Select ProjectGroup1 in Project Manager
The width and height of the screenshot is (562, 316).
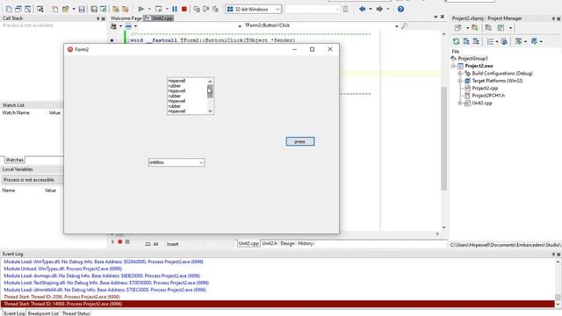click(x=472, y=58)
